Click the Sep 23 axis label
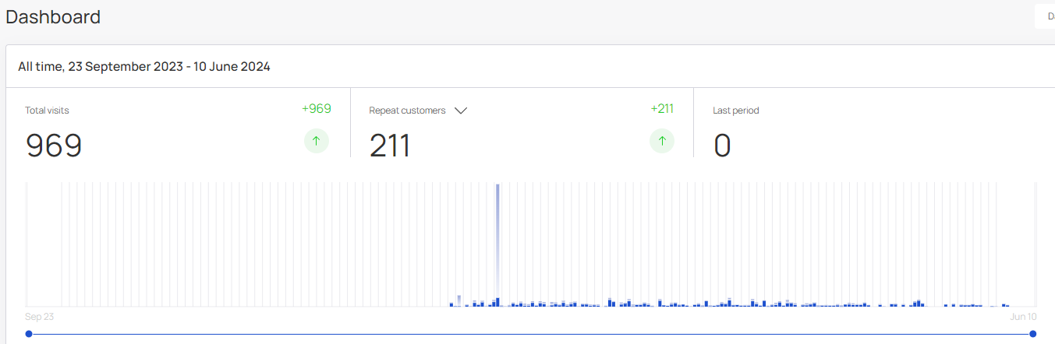Viewport: 1055px width, 344px height. tap(39, 317)
